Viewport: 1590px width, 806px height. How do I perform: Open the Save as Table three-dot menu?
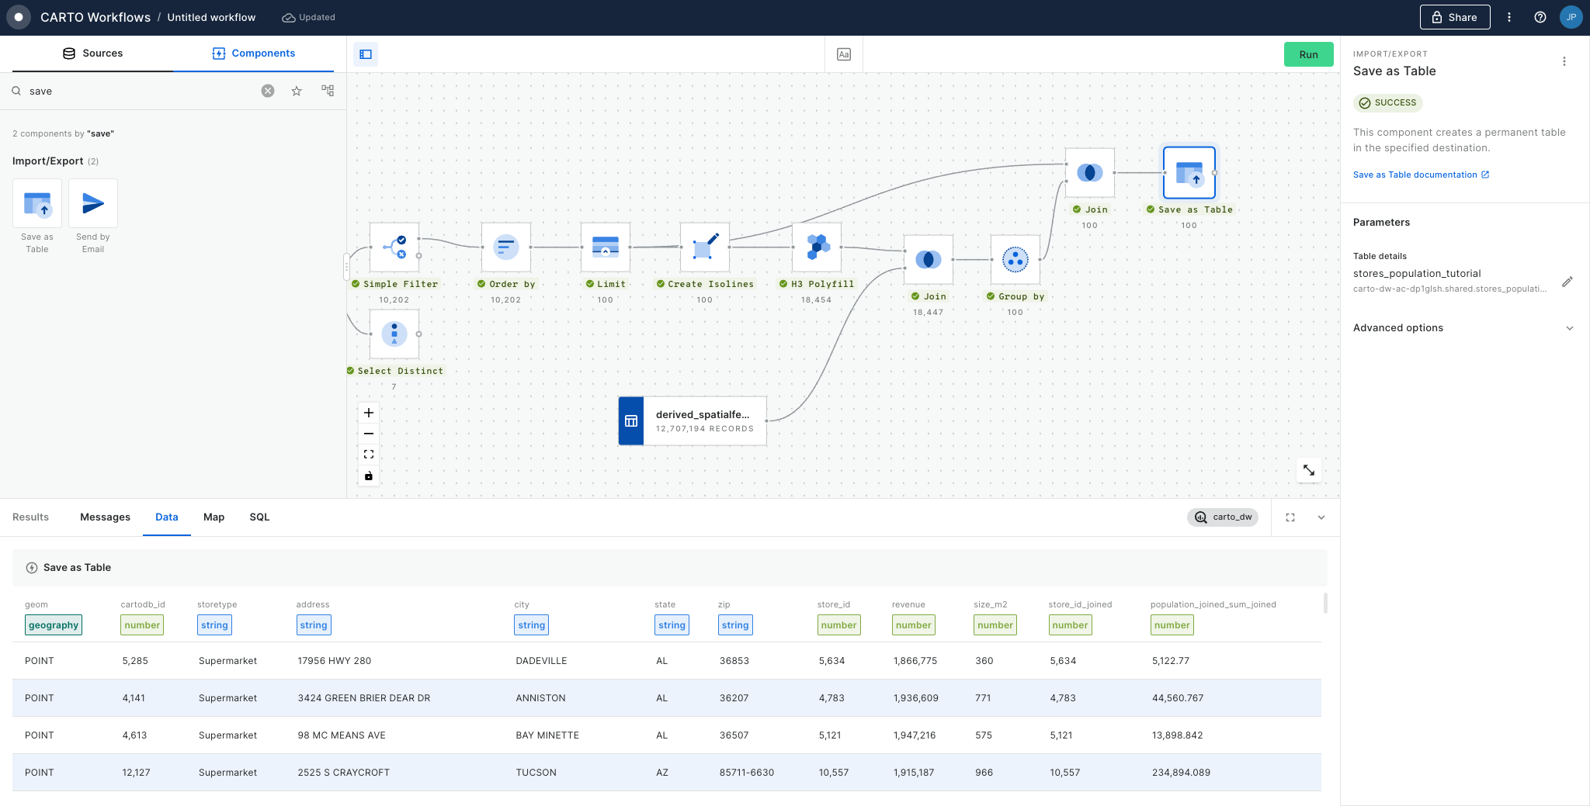point(1564,61)
